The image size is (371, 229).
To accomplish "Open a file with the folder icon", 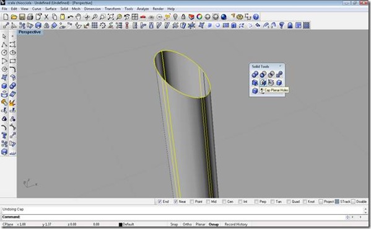I will tap(14, 17).
